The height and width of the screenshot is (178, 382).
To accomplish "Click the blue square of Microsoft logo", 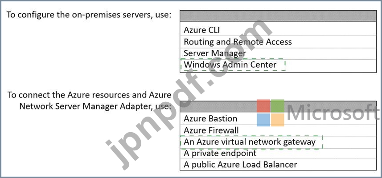I will click(263, 120).
